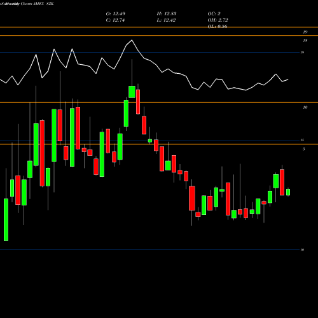Viewport: 318px width, 318px height.
Task: Click the close price reading 'C: 12.74'
Action: pos(115,20)
